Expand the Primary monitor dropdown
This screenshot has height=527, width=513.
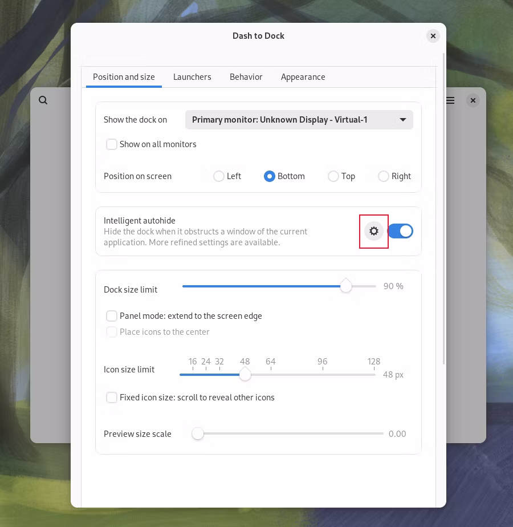click(299, 120)
